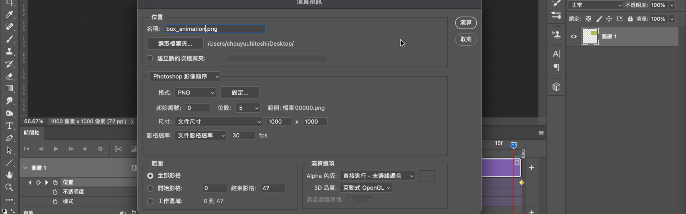
Task: Select the Zoom tool
Action: click(9, 187)
